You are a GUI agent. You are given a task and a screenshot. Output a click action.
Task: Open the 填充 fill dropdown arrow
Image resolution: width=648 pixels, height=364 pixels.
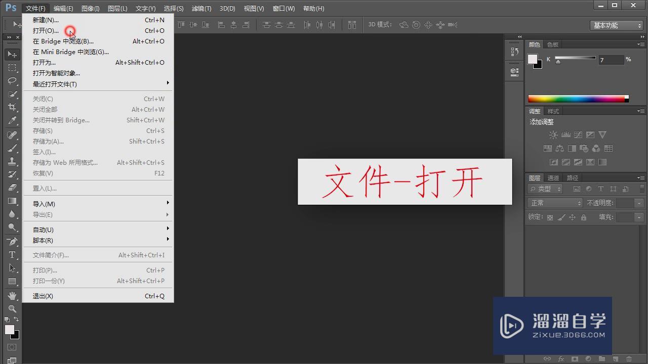click(x=639, y=217)
